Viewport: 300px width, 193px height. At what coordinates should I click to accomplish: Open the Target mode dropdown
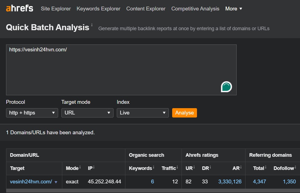[x=87, y=113]
